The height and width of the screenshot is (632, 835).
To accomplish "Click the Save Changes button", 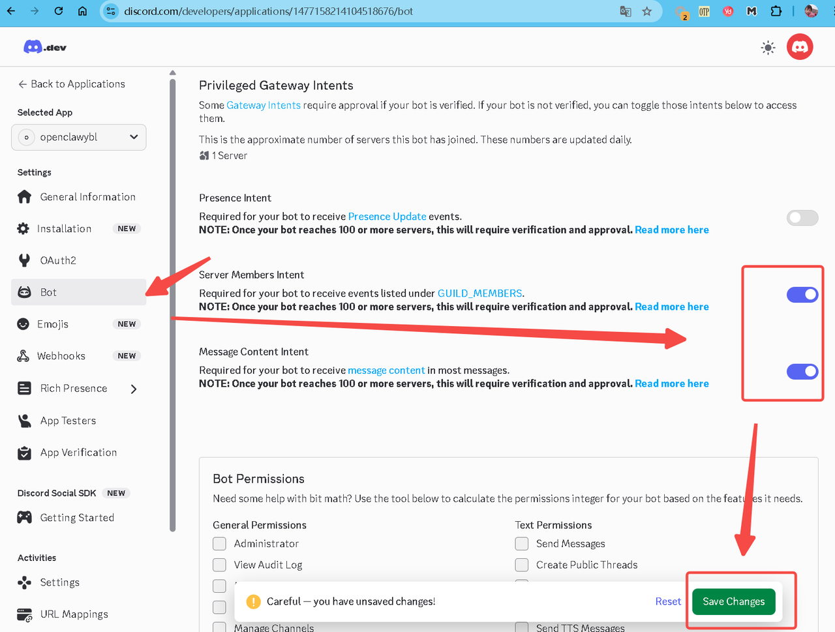I will (x=734, y=601).
